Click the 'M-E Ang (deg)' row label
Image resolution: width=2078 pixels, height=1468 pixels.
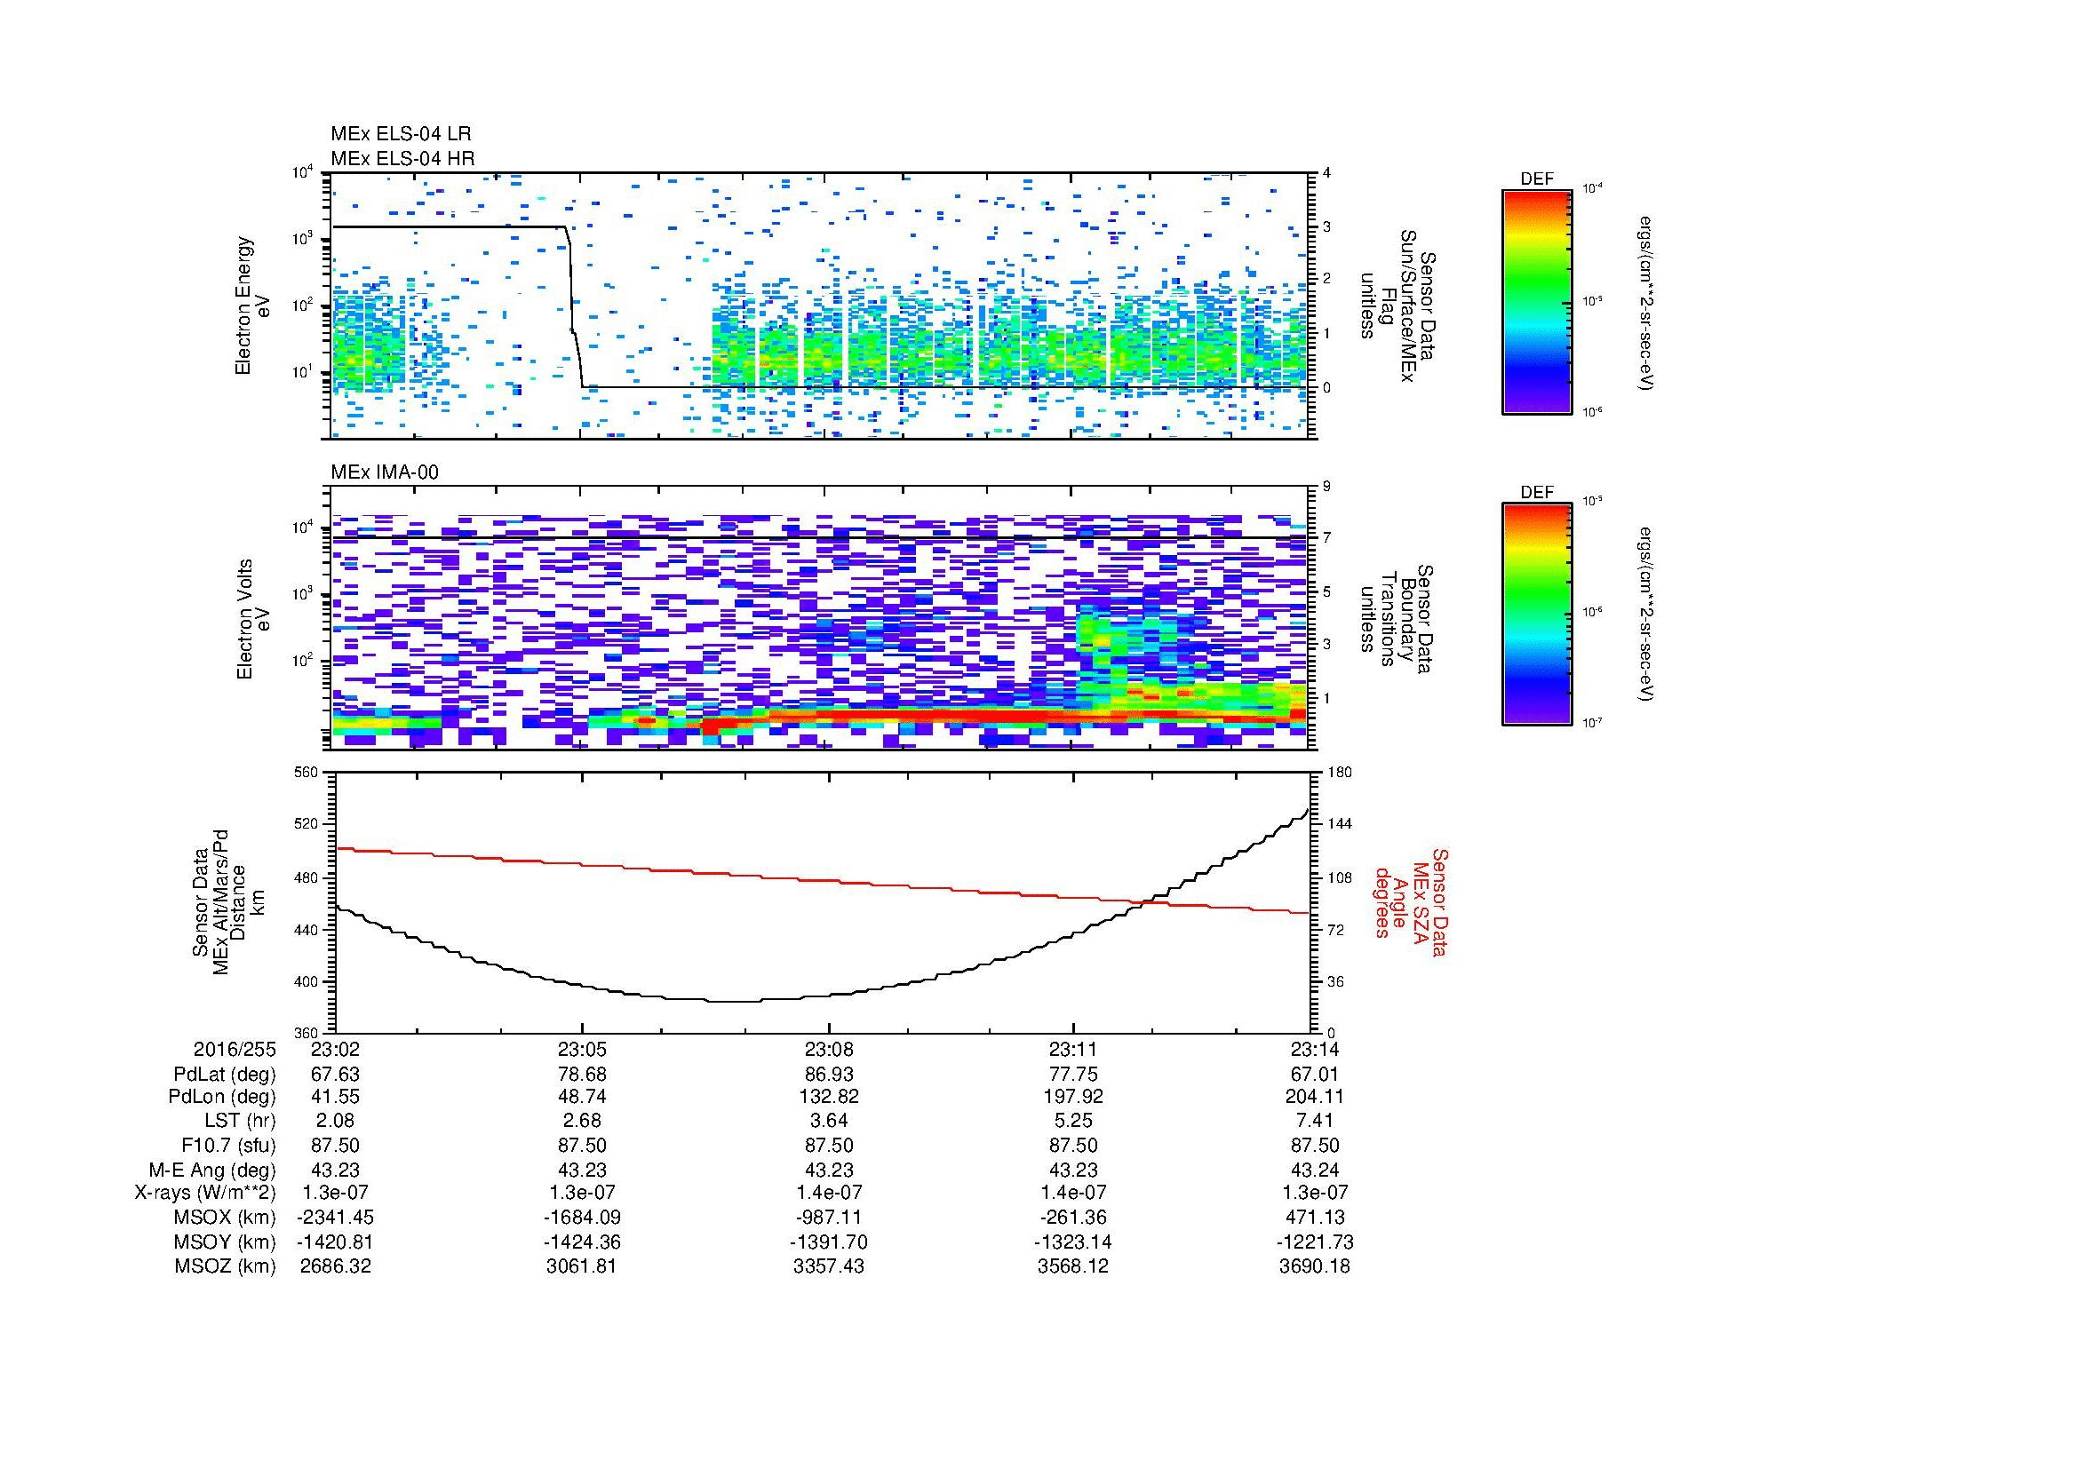tap(212, 1170)
